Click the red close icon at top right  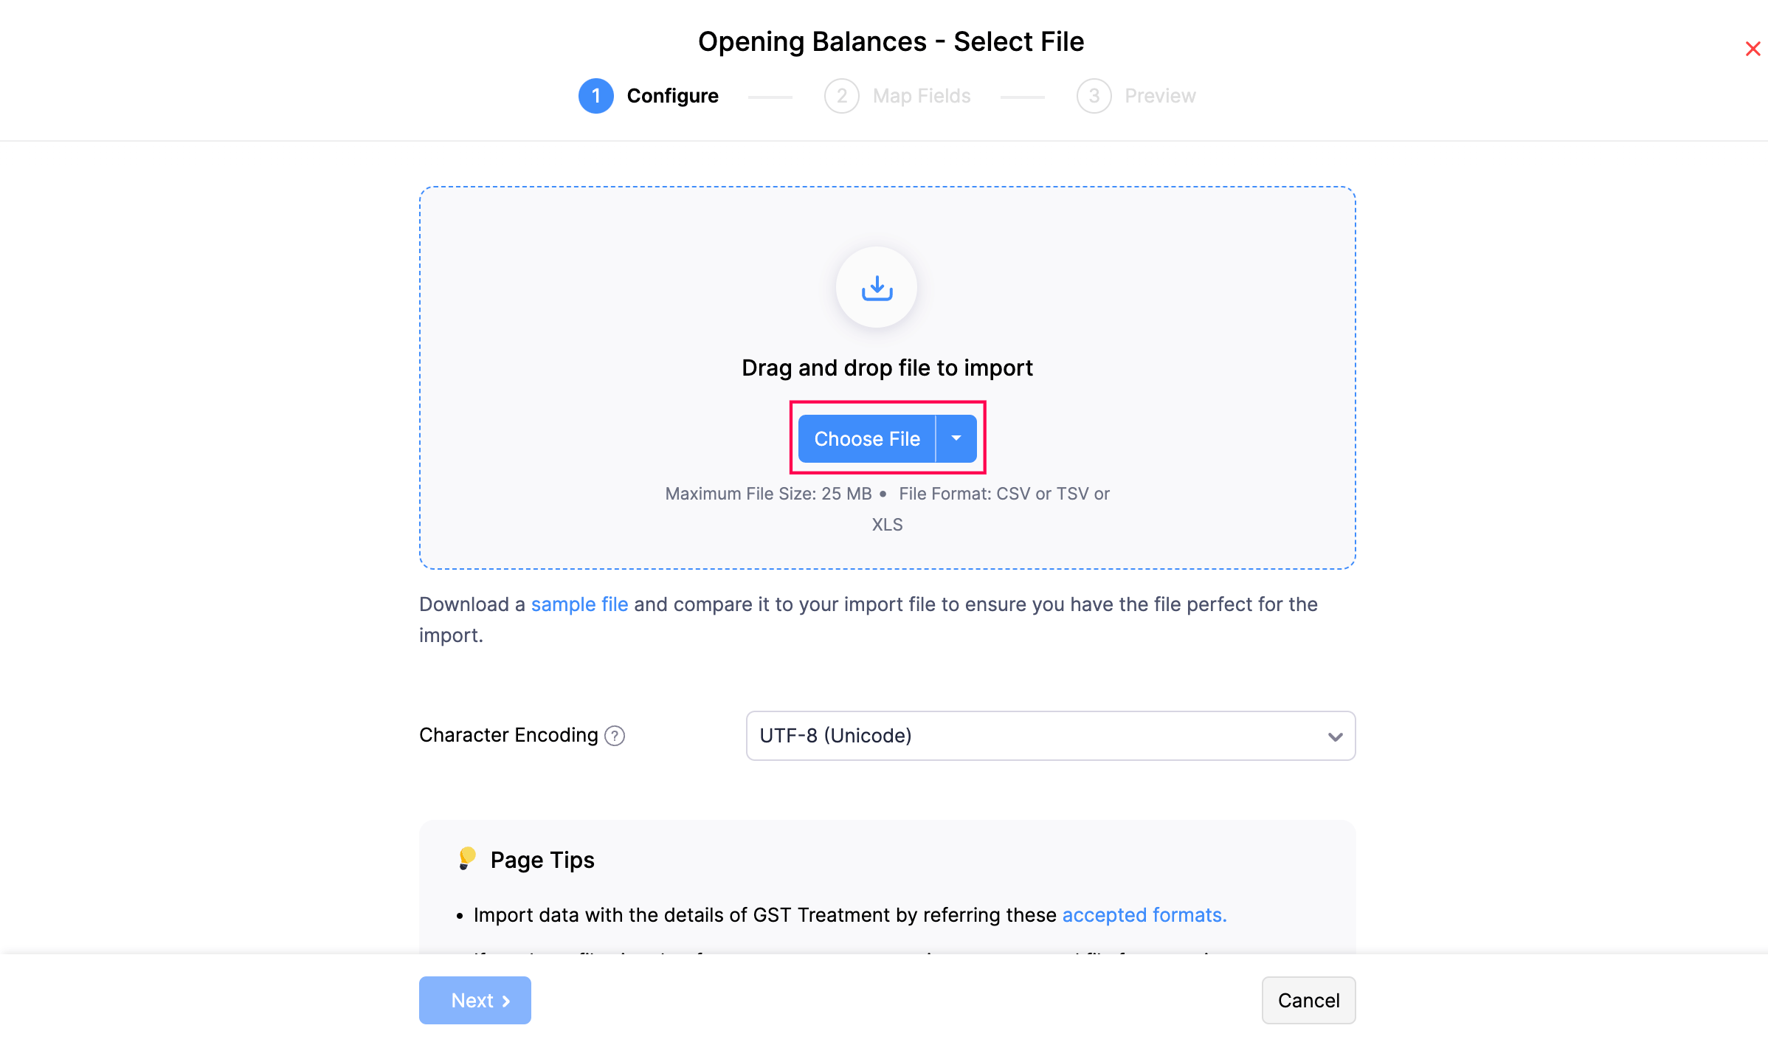click(1753, 49)
